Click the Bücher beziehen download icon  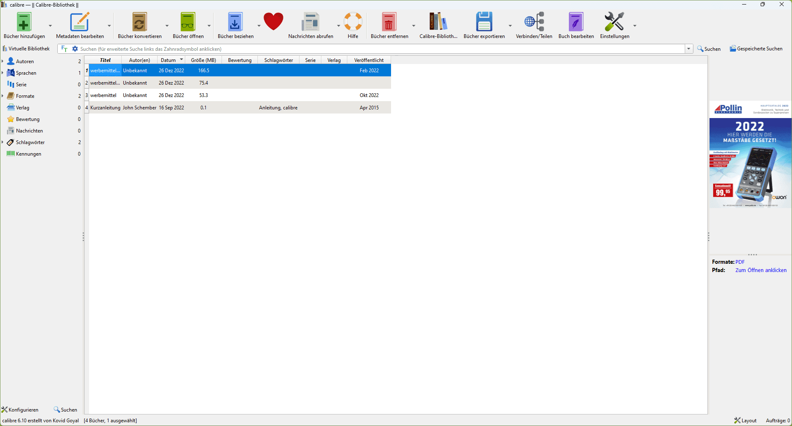(235, 22)
